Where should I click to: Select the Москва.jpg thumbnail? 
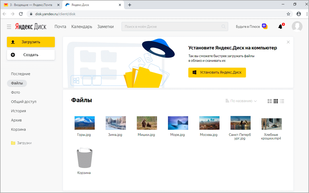point(209,123)
